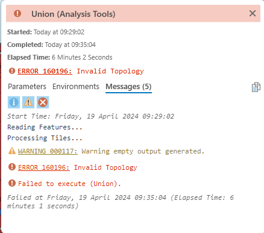Screen dimensions: 264x233
Task: Switch to the Parameters tab
Action: [27, 87]
